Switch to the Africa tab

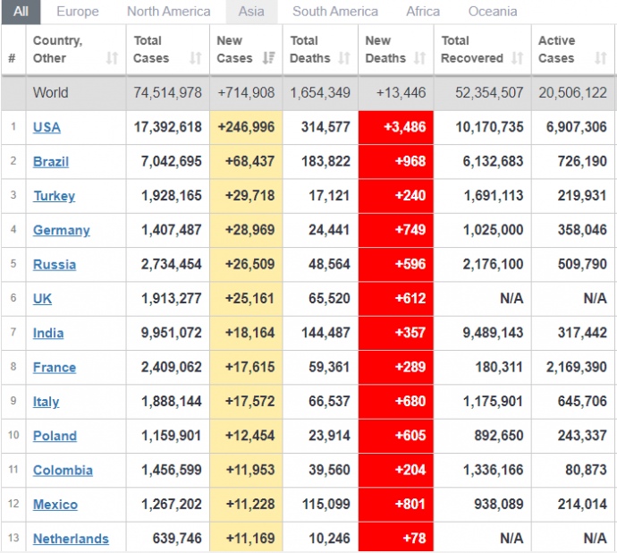coord(423,12)
